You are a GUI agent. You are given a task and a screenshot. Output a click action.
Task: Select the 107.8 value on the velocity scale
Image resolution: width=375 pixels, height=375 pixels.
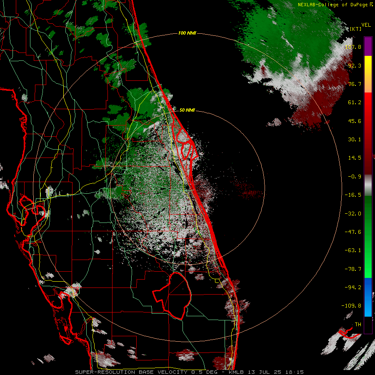click(353, 47)
